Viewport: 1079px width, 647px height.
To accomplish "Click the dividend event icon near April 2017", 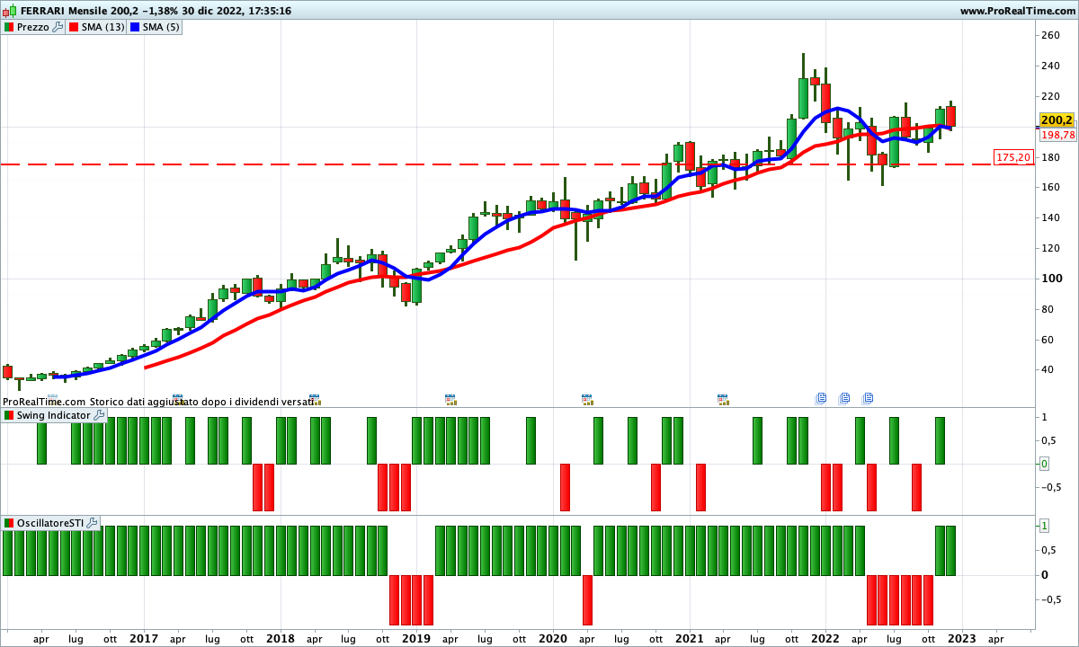I will [x=178, y=399].
